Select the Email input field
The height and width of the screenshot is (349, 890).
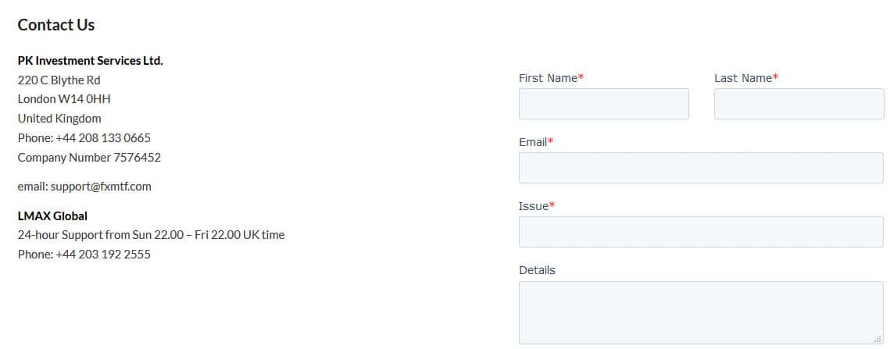(701, 168)
